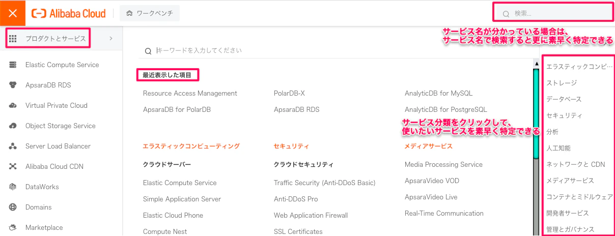Jump to 管理とガバナンス category
The height and width of the screenshot is (236, 615).
[x=570, y=229]
